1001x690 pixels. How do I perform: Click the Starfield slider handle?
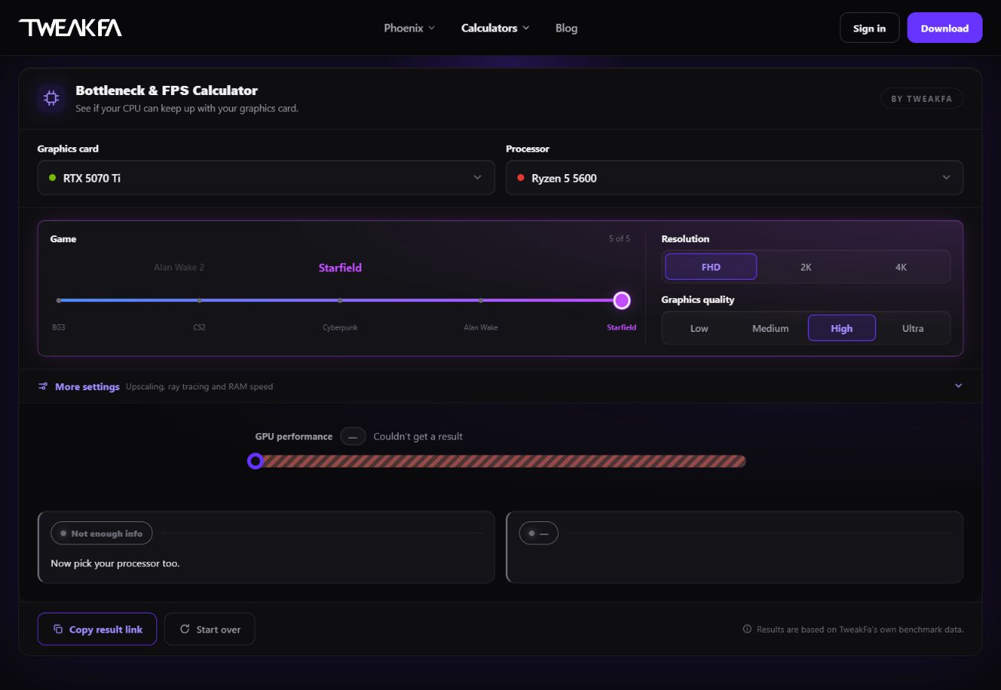622,301
